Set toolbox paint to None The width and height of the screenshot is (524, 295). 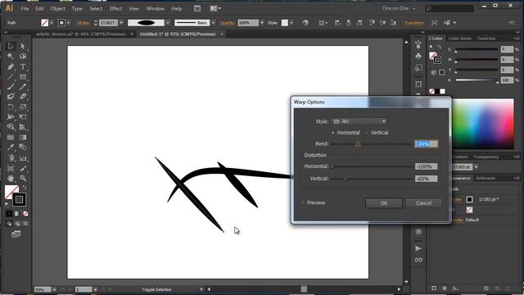click(25, 213)
